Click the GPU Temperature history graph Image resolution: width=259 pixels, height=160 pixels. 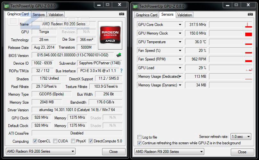click(231, 42)
